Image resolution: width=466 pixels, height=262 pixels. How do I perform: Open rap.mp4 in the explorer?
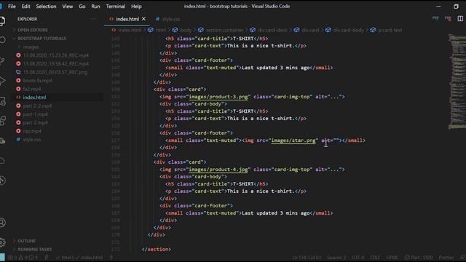tap(32, 131)
